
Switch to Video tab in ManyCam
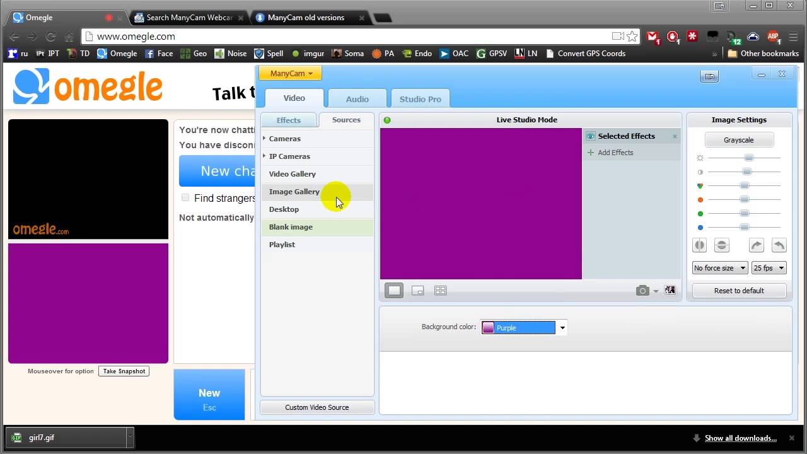294,98
